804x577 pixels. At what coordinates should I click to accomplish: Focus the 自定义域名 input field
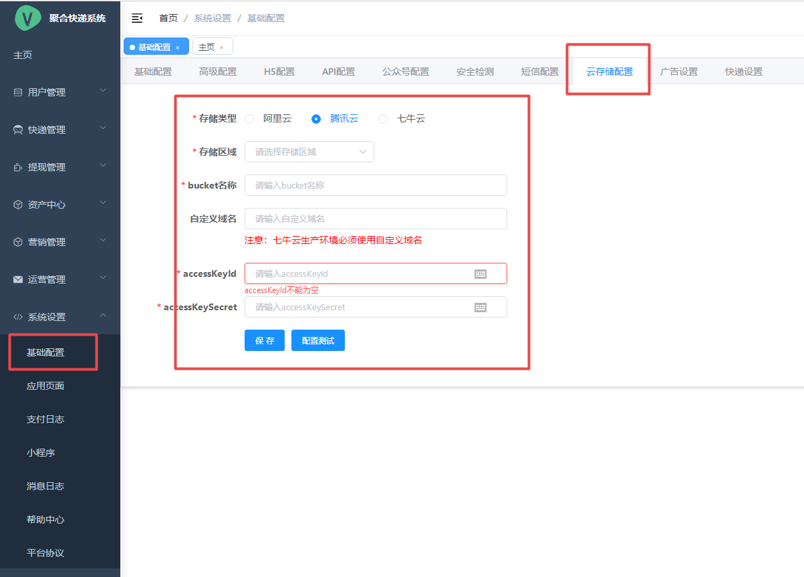point(376,219)
